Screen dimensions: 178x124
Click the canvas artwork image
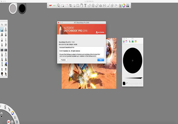click(89, 76)
